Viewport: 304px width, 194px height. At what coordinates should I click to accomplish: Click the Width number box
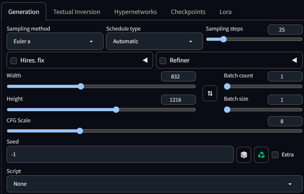pyautogui.click(x=178, y=76)
